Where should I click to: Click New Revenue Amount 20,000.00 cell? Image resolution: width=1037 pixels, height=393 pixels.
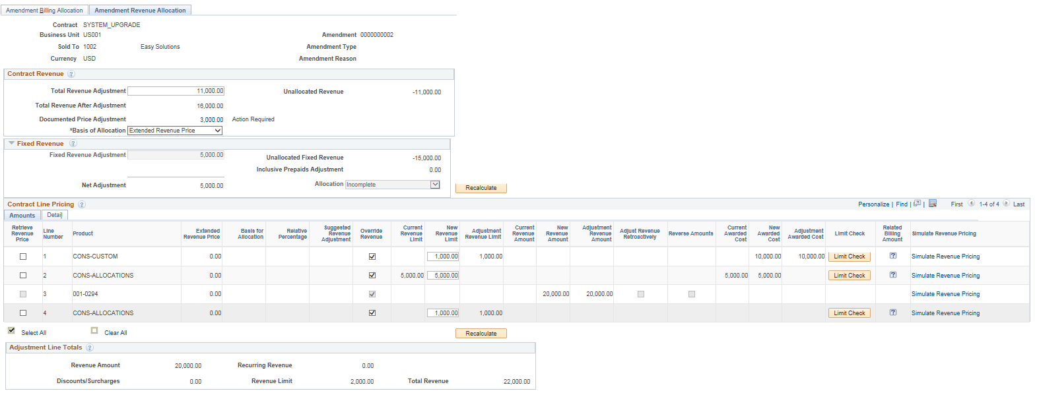click(556, 294)
